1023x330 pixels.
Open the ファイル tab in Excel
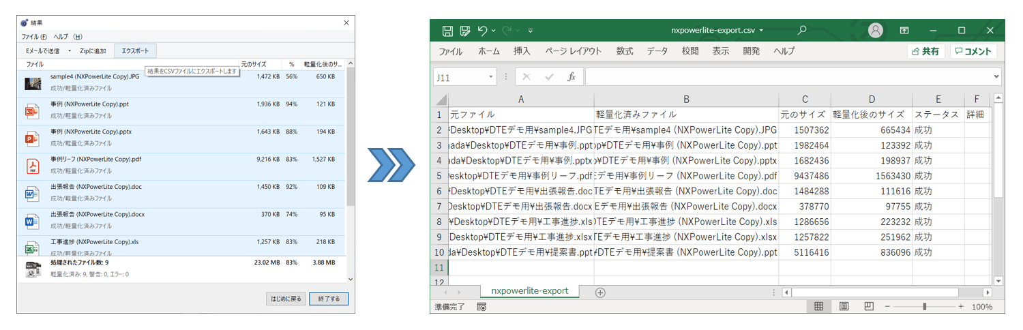(450, 51)
